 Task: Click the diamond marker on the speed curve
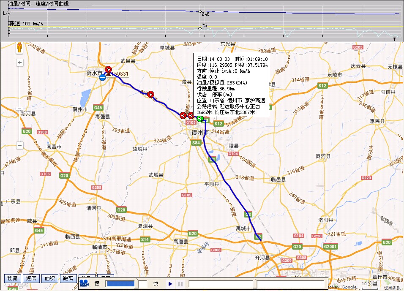tap(199, 29)
